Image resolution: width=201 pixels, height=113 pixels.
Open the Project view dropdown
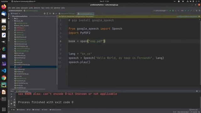pos(15,13)
